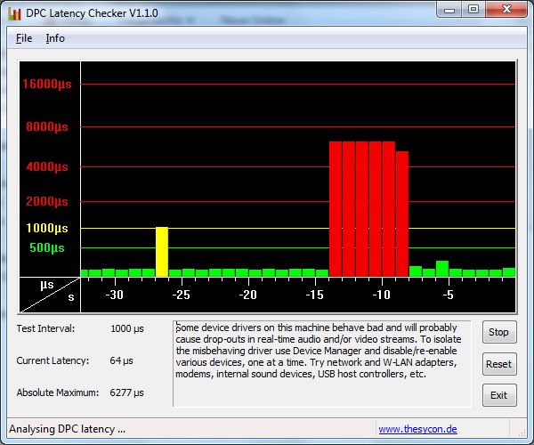This screenshot has width=534, height=445.
Task: Click the first red latency bar near -14 s
Action: tap(336, 209)
